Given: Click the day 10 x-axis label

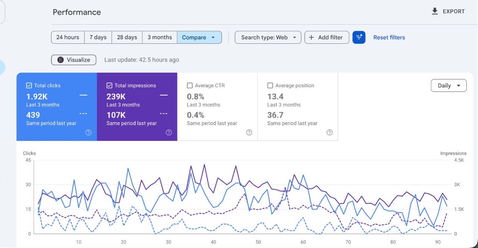Looking at the screenshot, I should click(78, 242).
